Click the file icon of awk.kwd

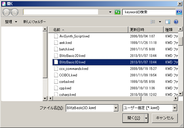tap(56, 43)
